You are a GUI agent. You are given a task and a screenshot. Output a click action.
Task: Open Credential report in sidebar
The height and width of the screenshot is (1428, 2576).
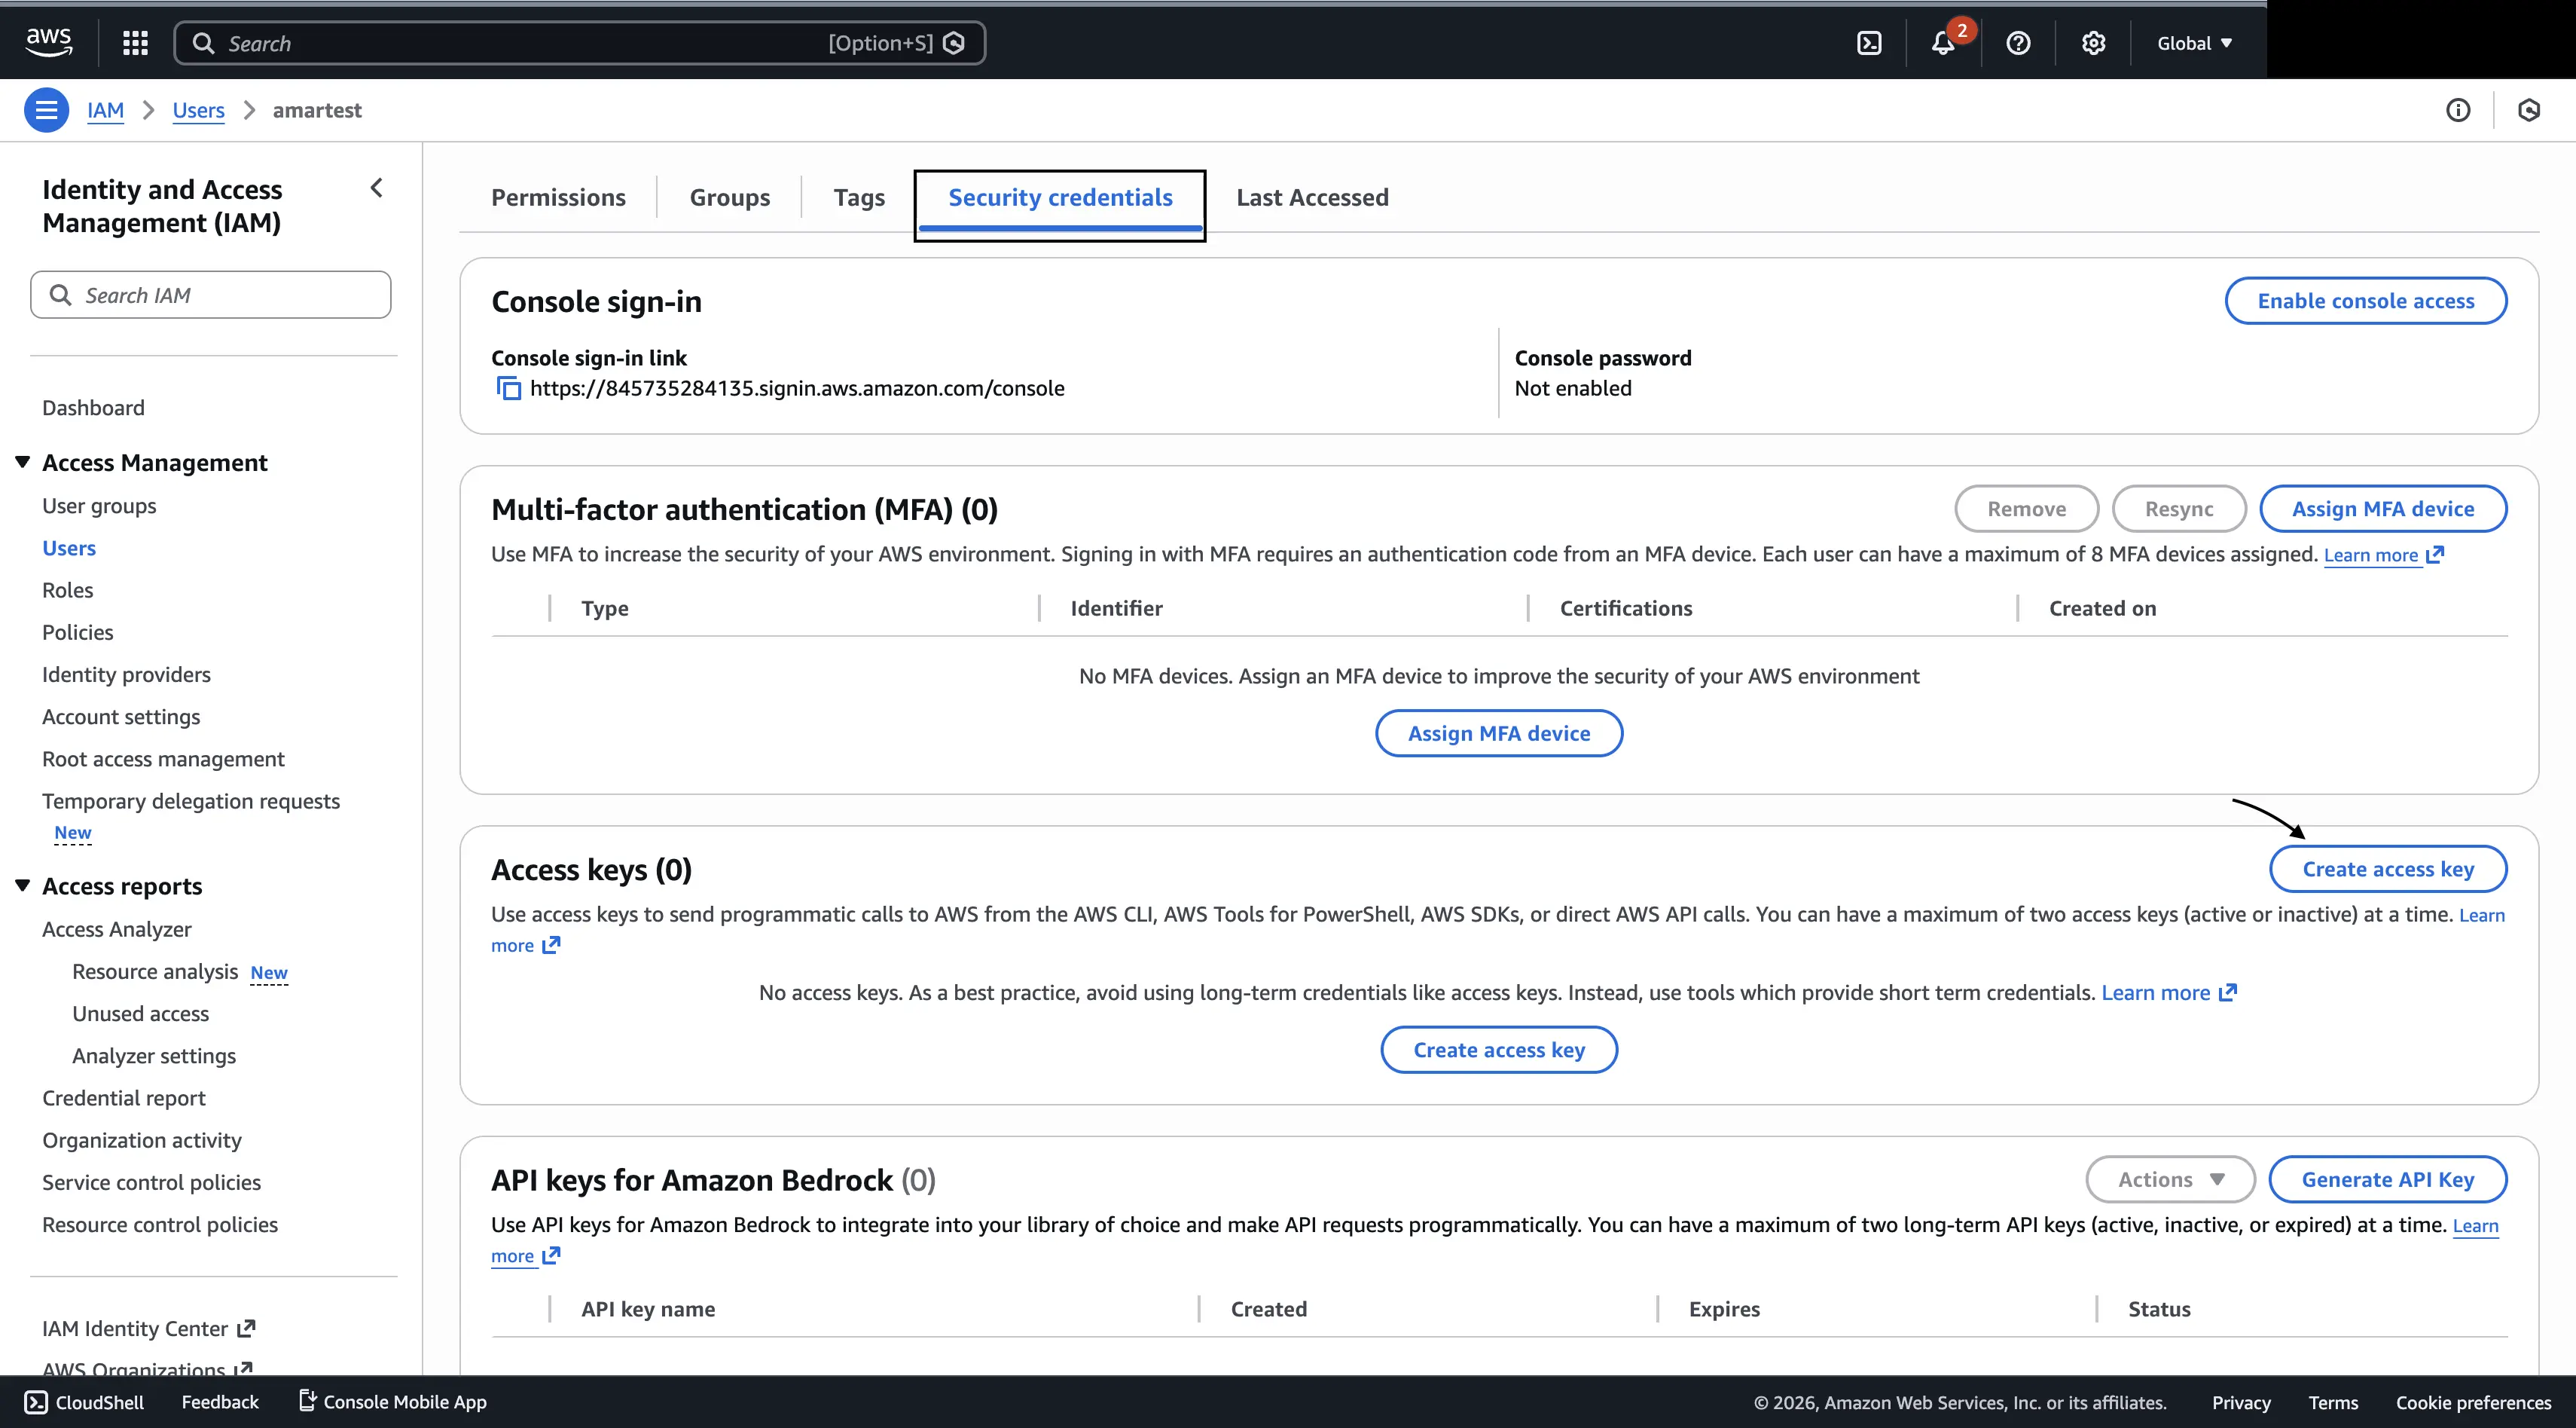tap(124, 1098)
